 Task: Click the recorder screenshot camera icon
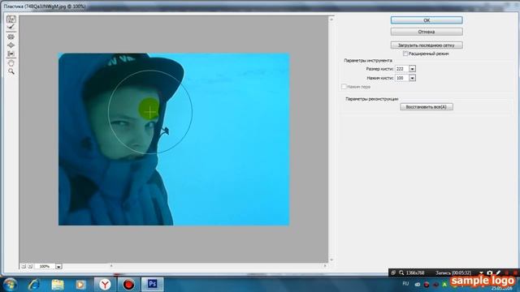[x=490, y=273]
